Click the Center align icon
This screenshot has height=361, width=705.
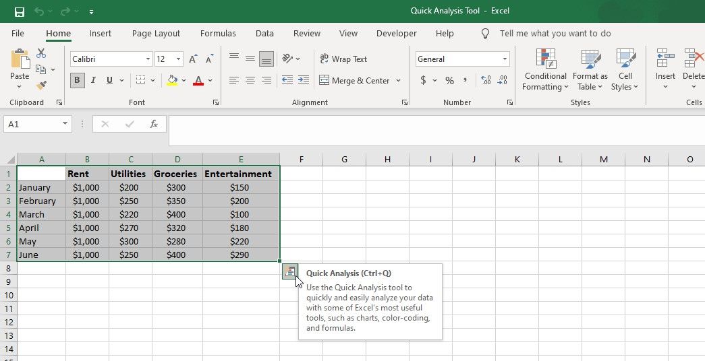point(250,81)
